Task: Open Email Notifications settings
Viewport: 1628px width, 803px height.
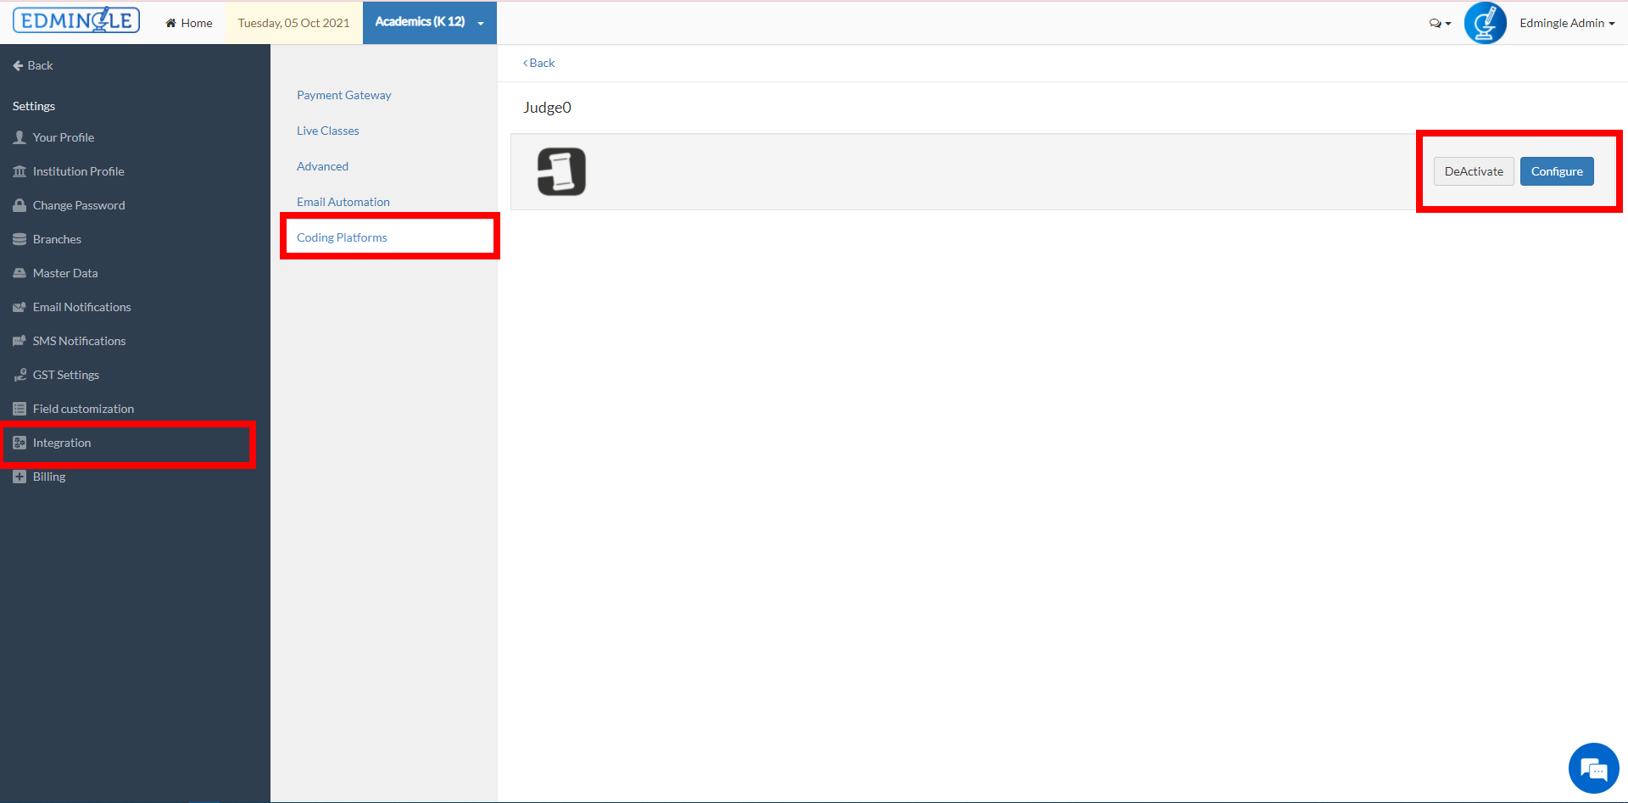Action: coord(82,307)
